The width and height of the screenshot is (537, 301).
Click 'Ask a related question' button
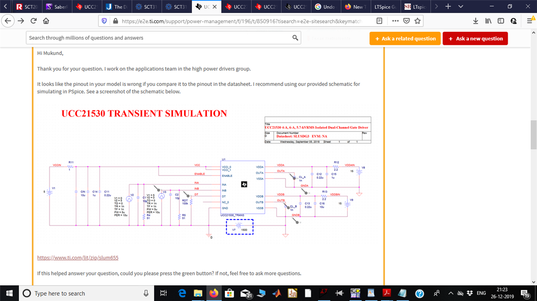(x=405, y=38)
